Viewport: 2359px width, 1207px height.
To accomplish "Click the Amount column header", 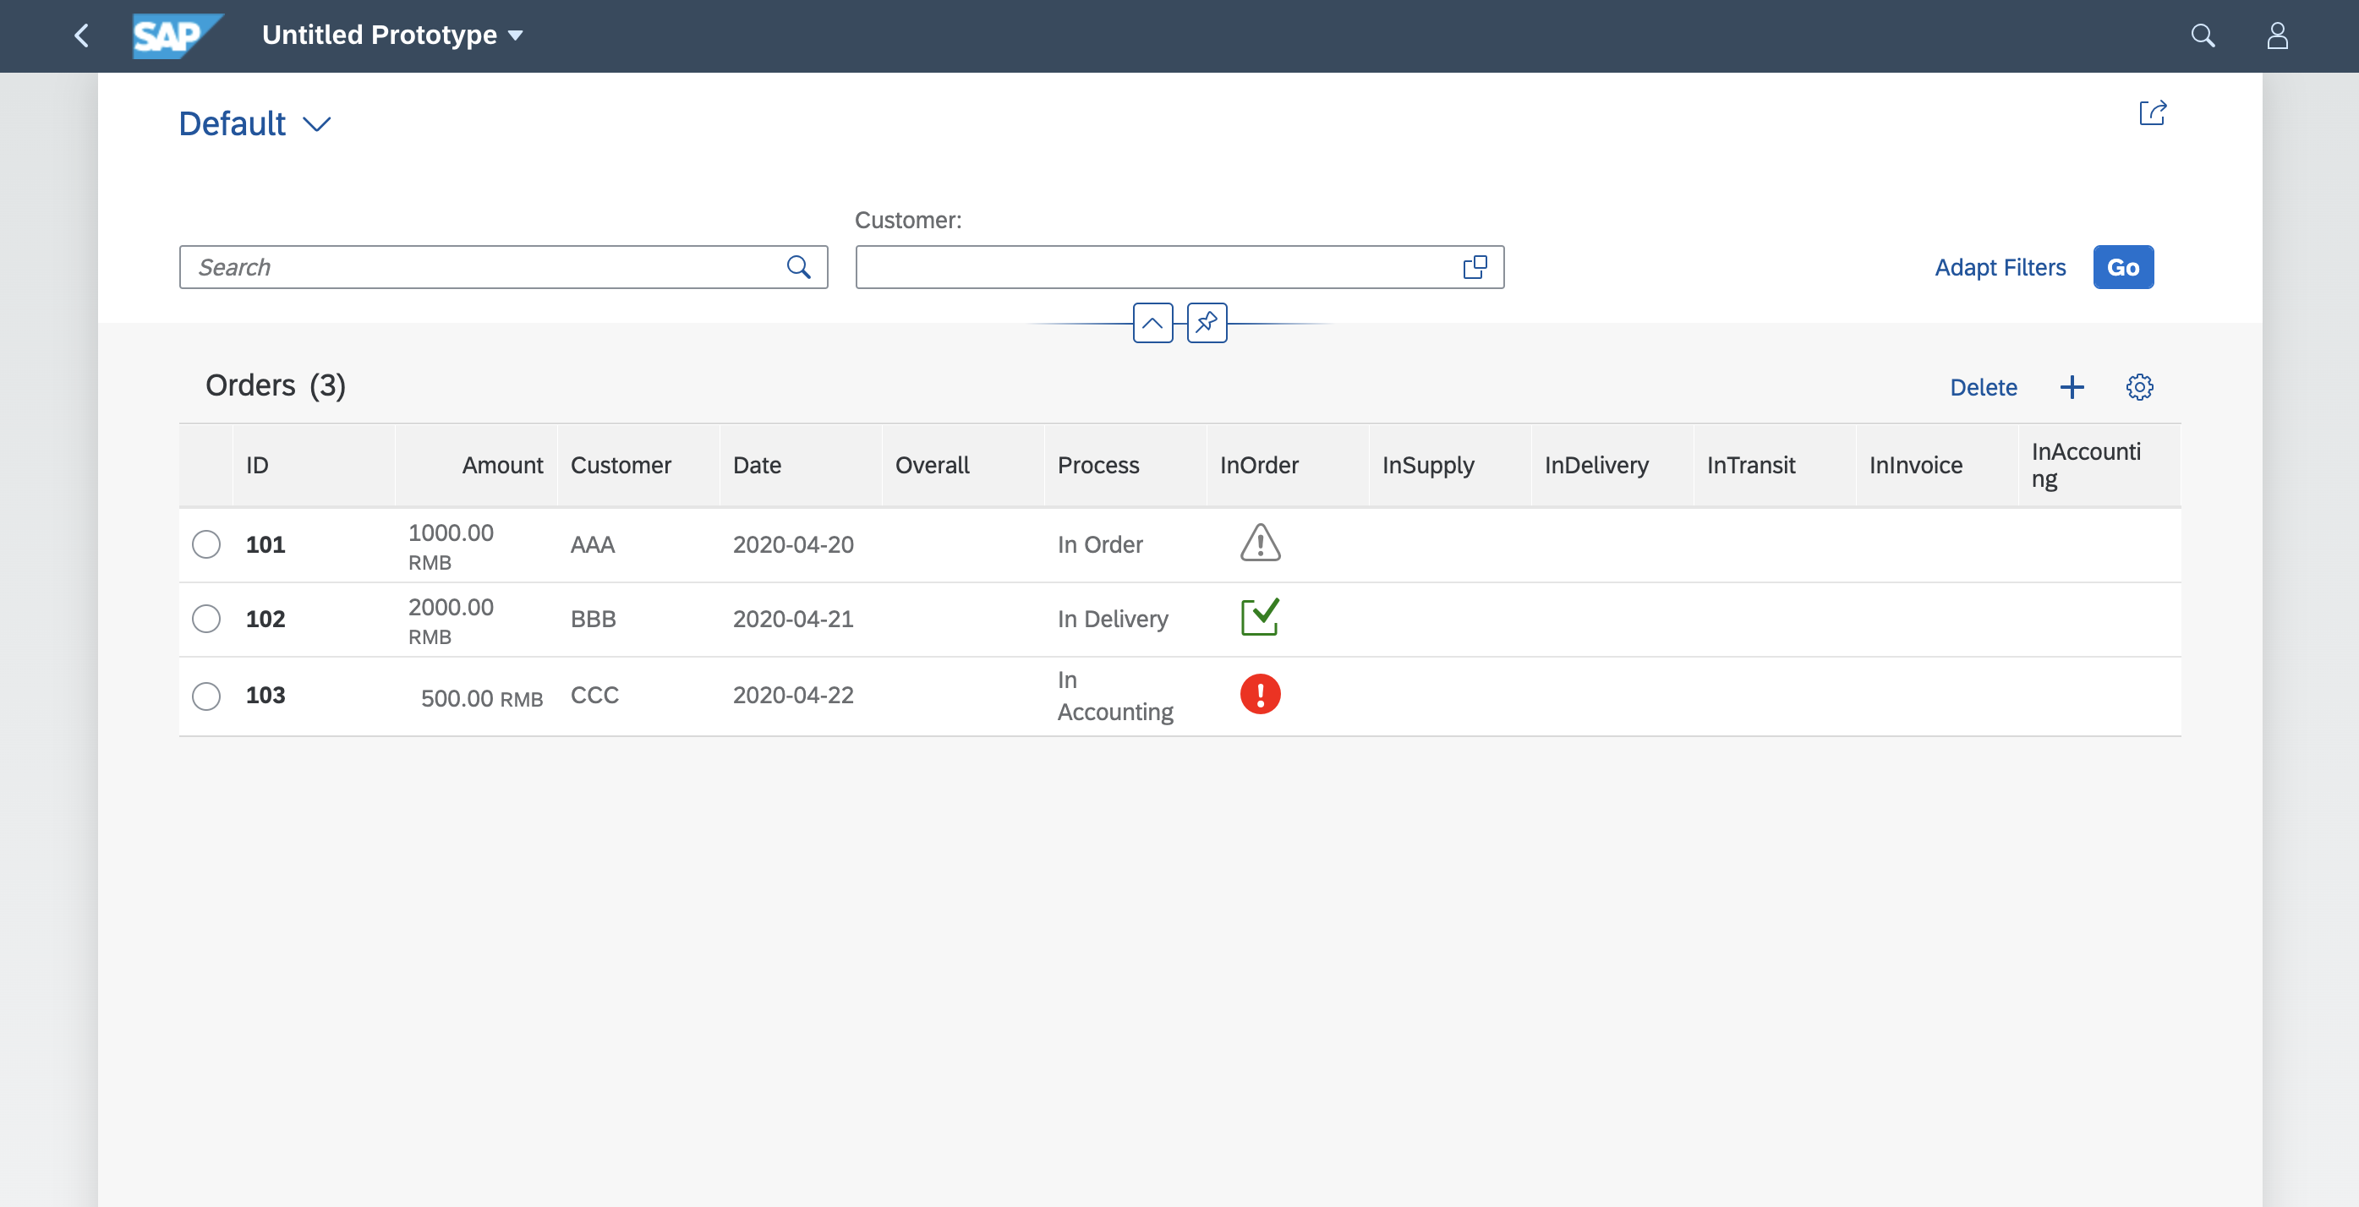I will pyautogui.click(x=503, y=464).
